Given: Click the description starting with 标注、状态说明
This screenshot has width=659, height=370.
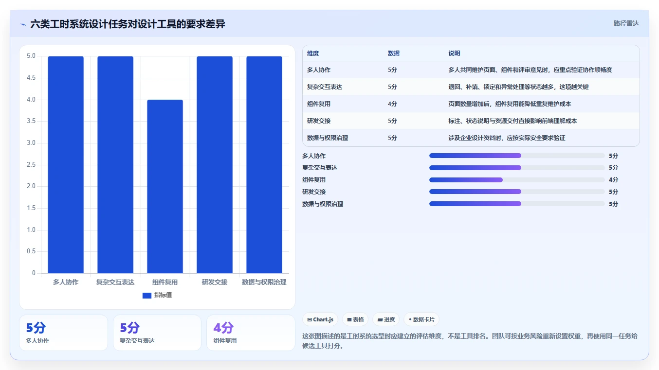Looking at the screenshot, I should click(513, 121).
